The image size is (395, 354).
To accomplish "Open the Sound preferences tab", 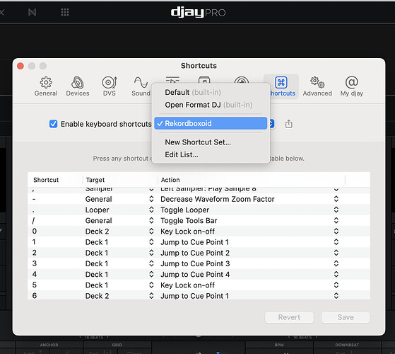I will (x=141, y=86).
